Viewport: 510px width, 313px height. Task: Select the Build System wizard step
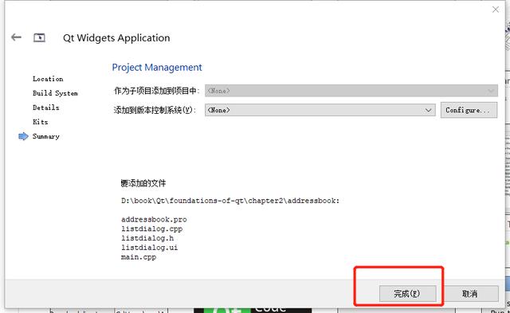pos(55,93)
